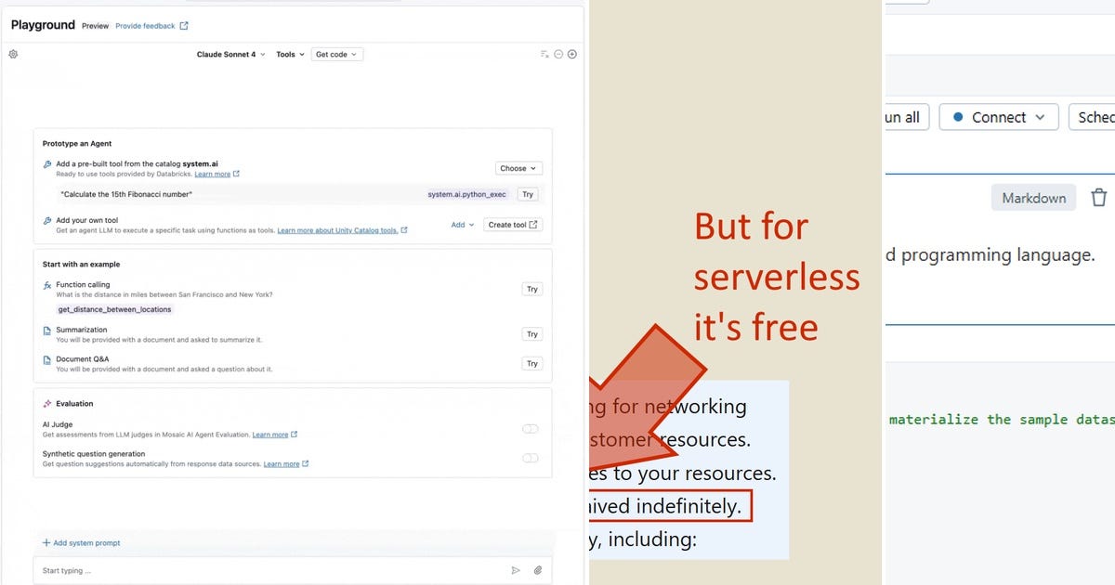
Task: Open the Playground settings gear
Action: (x=13, y=54)
